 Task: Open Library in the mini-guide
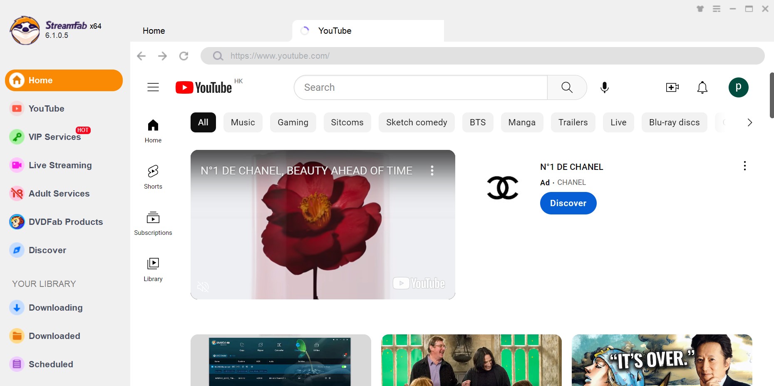[153, 269]
